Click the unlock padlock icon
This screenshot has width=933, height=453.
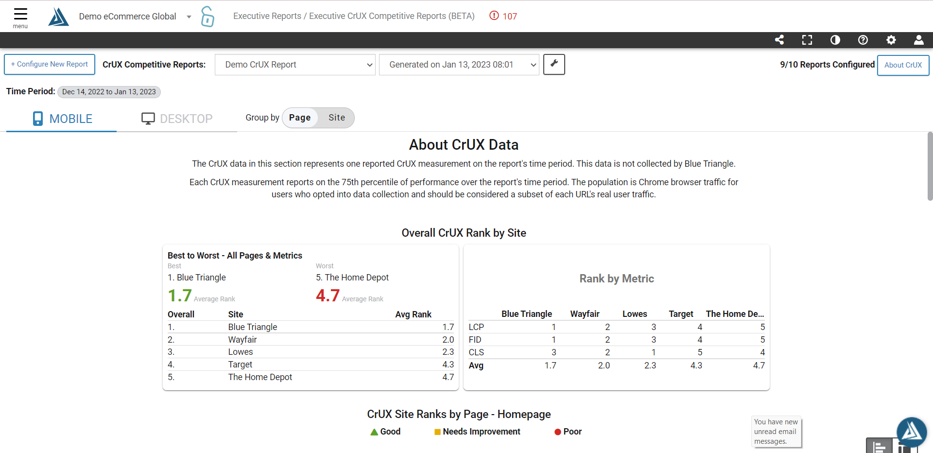tap(207, 17)
